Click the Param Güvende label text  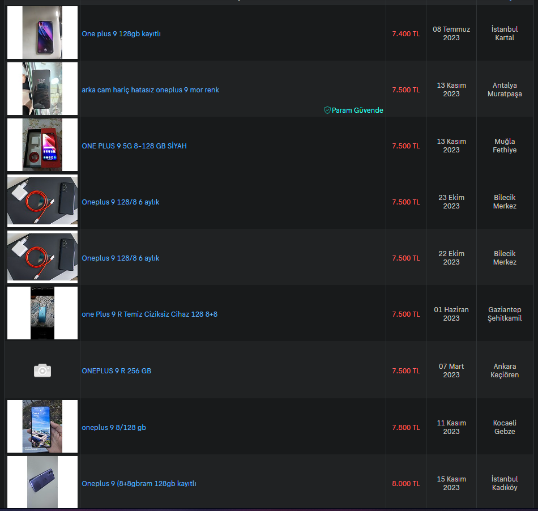357,110
